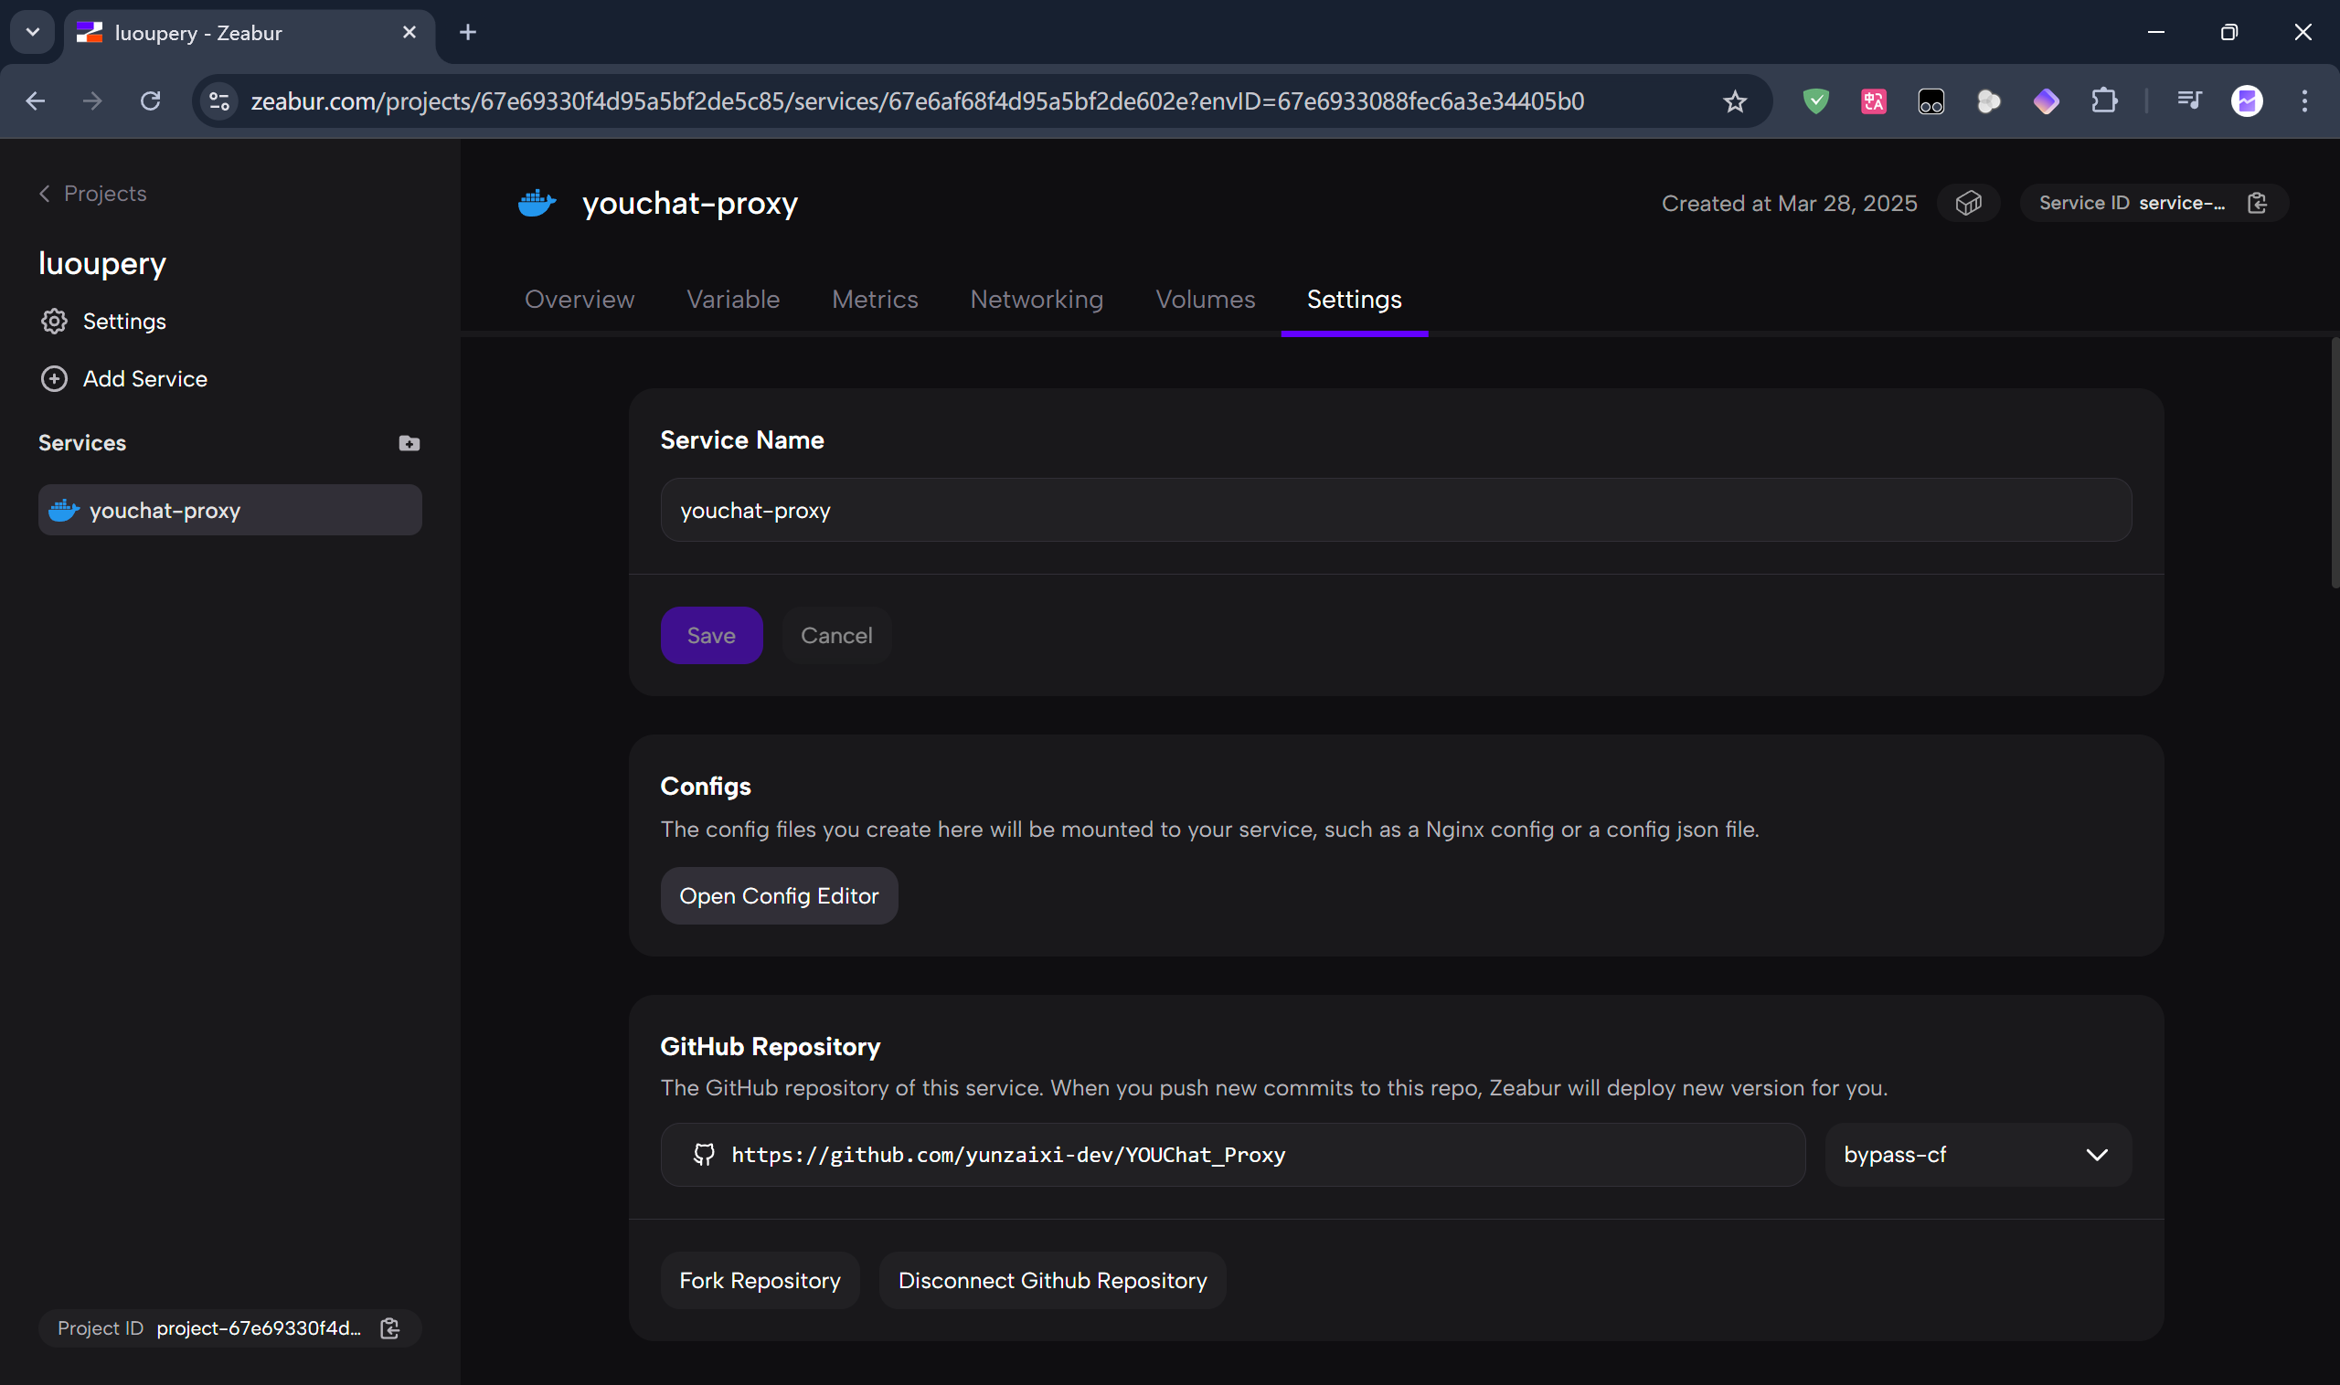Copy the Project ID with clipboard icon
Image resolution: width=2340 pixels, height=1385 pixels.
point(390,1328)
